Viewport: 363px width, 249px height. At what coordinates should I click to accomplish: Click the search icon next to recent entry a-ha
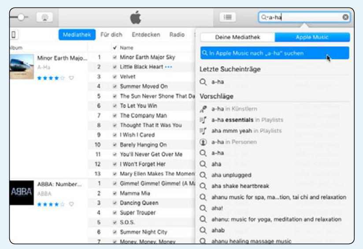203,82
